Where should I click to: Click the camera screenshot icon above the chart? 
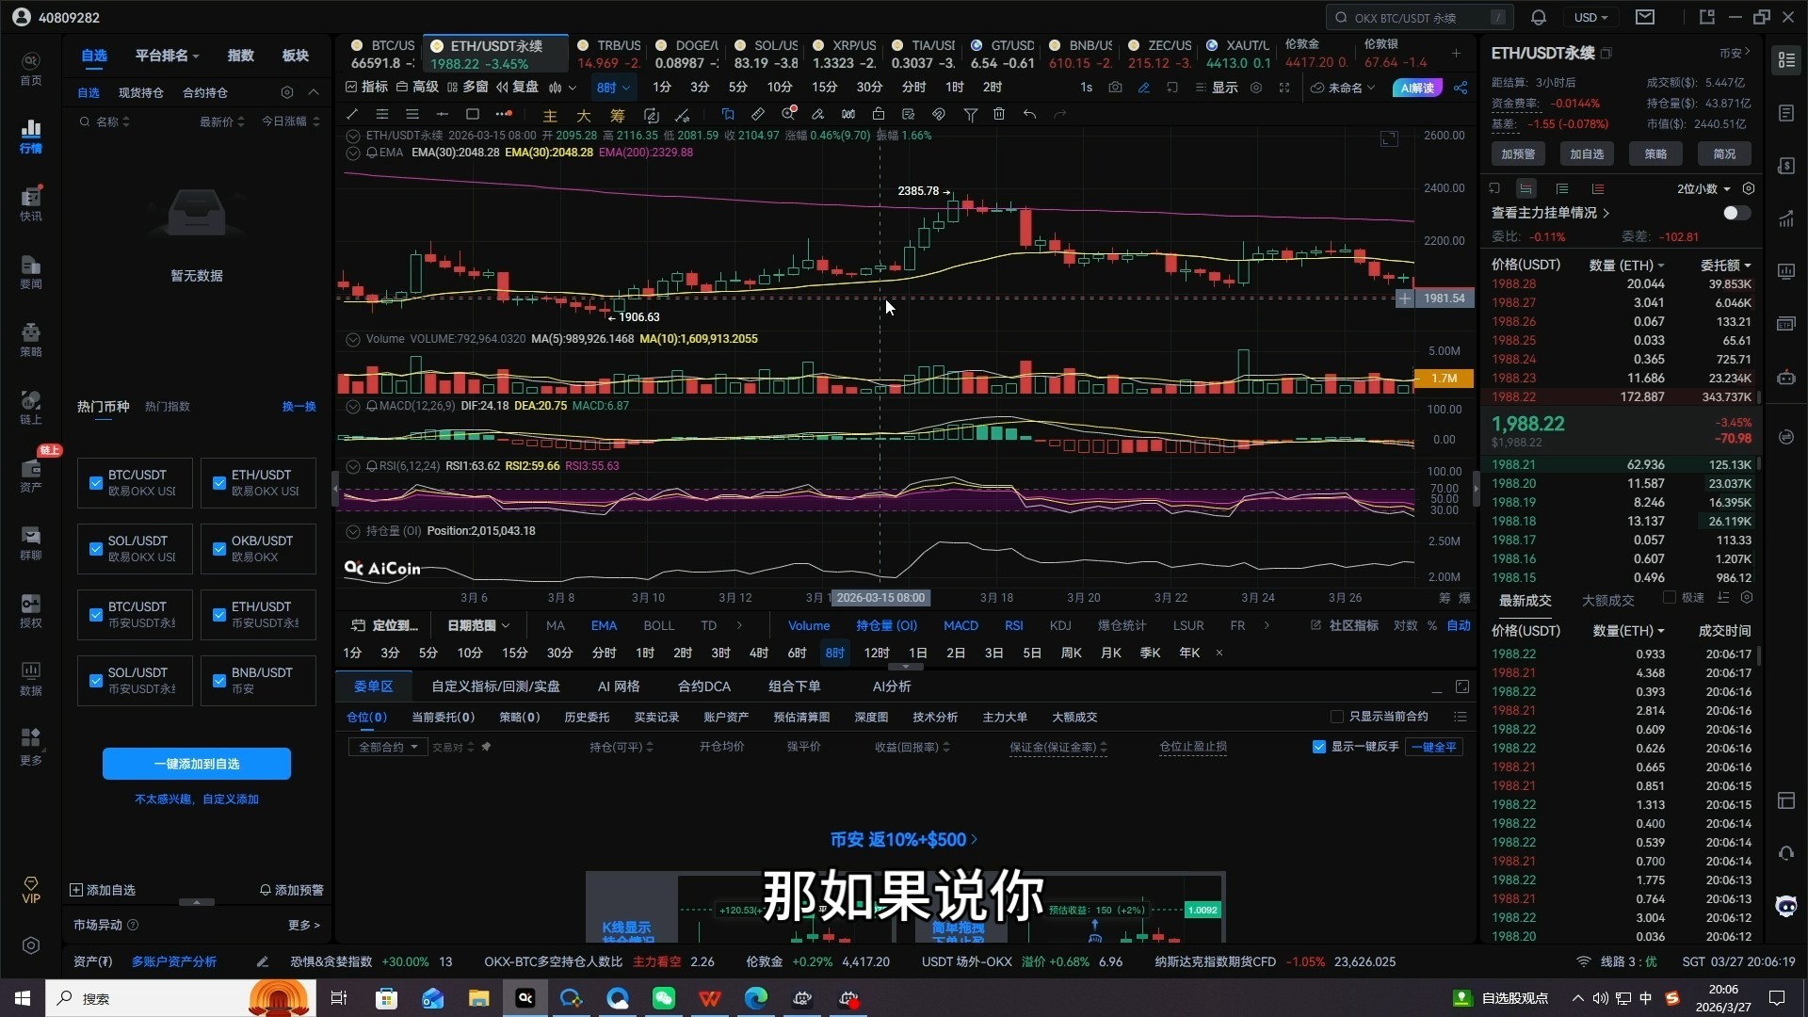click(1116, 87)
